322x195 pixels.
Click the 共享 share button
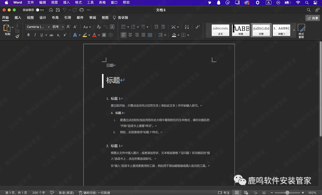(312, 18)
